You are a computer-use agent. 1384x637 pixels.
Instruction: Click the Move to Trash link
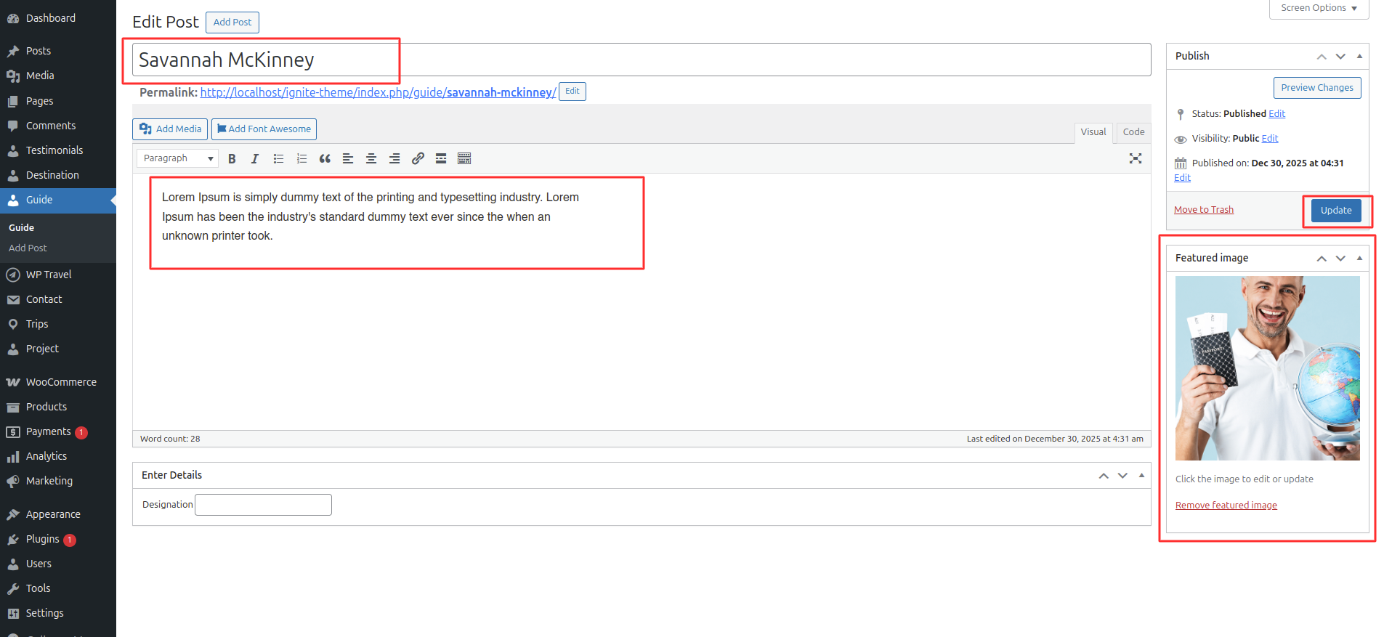[x=1203, y=210]
